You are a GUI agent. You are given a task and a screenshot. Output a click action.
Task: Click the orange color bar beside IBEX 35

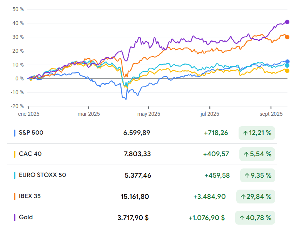pyautogui.click(x=15, y=196)
